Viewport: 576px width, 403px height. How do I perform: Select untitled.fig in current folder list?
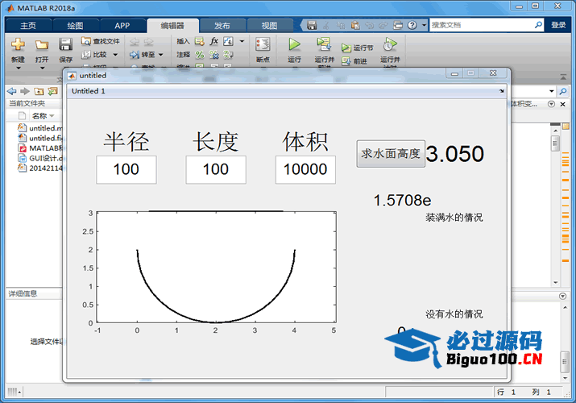39,138
